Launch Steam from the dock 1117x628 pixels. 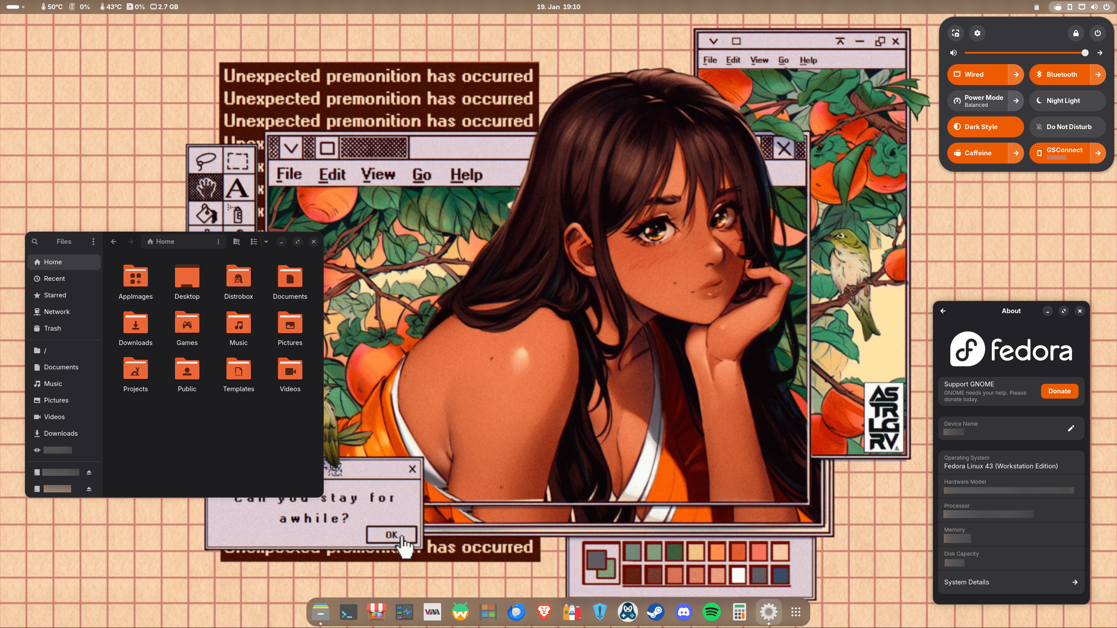[x=655, y=612]
